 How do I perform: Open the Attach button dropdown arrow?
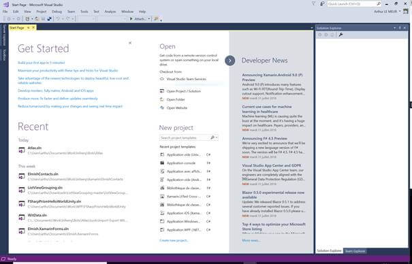(149, 19)
